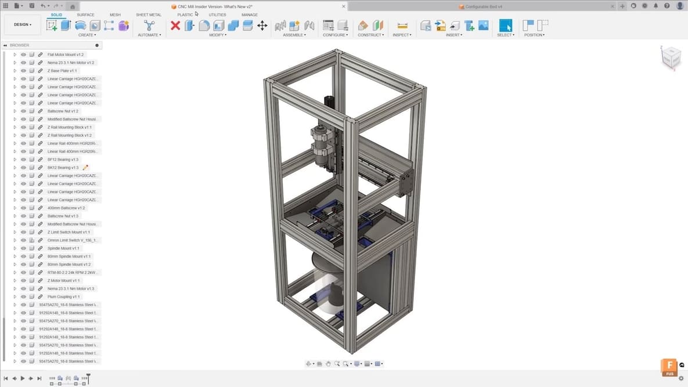Switch to the SURFACE tab
688x387 pixels.
[85, 15]
